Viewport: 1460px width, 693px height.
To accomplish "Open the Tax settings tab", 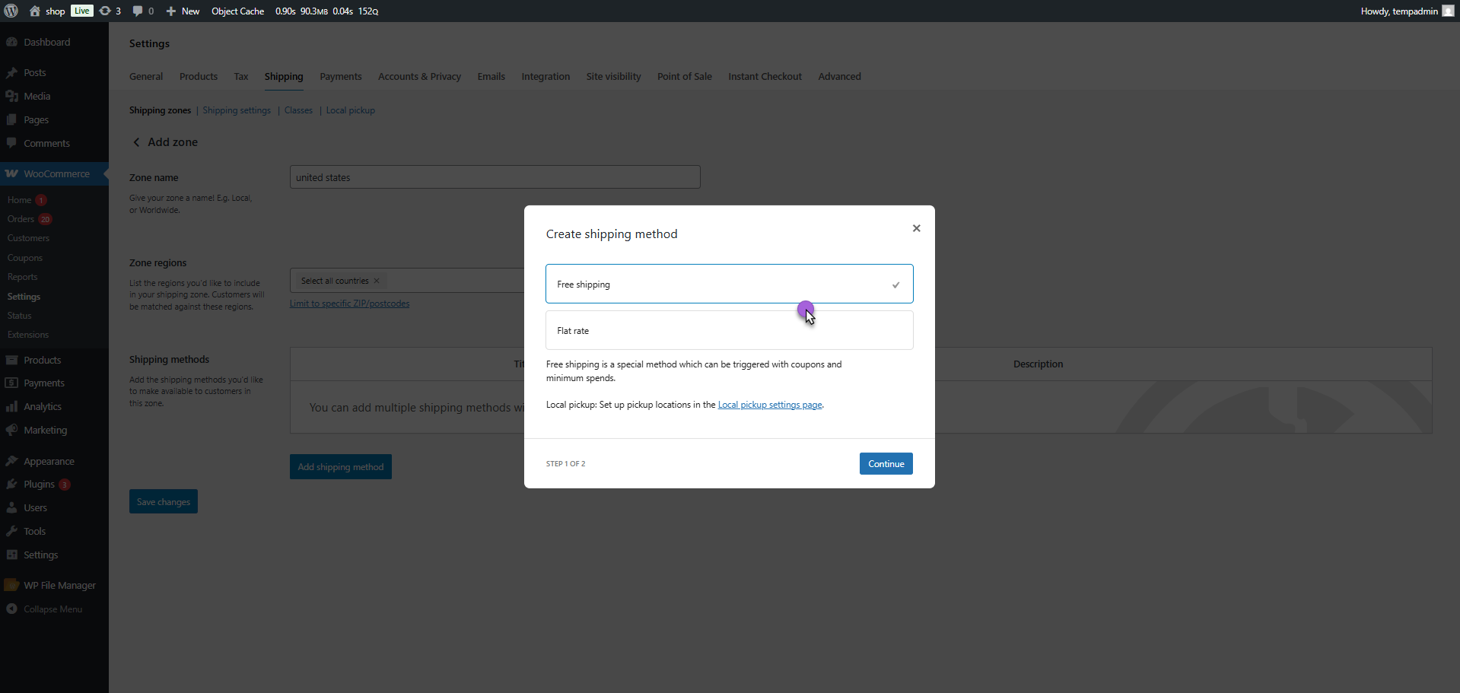I will pos(240,76).
